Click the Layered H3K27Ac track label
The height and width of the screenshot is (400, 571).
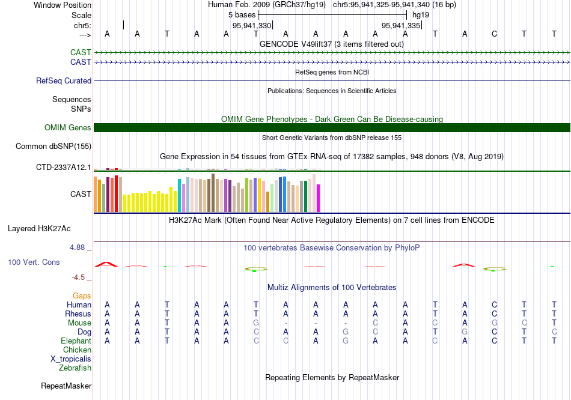point(39,229)
